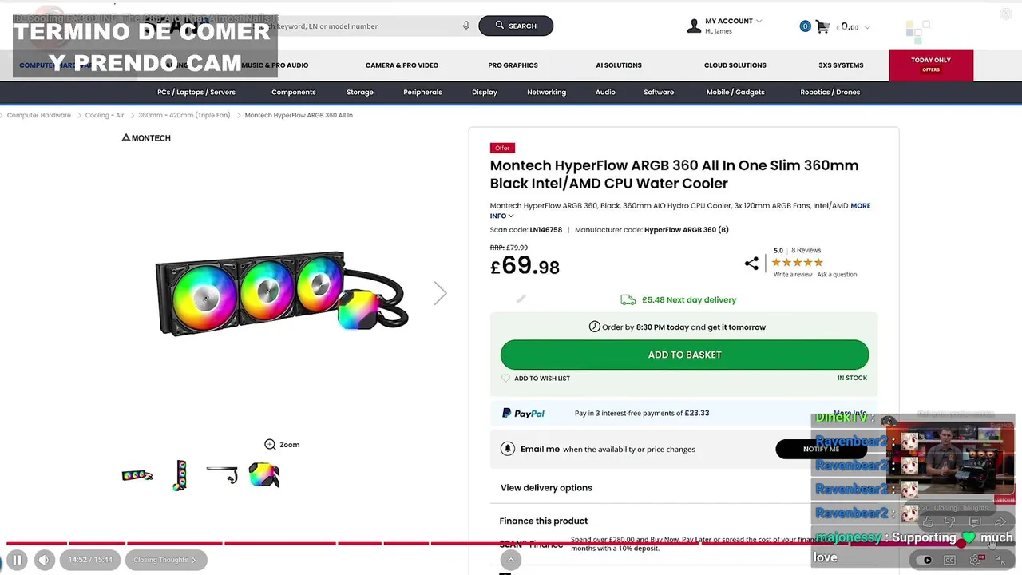Pause the video with the pause button
This screenshot has width=1022, height=575.
coord(17,560)
